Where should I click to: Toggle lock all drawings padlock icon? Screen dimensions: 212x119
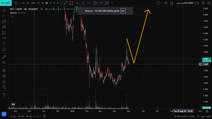tap(4, 81)
